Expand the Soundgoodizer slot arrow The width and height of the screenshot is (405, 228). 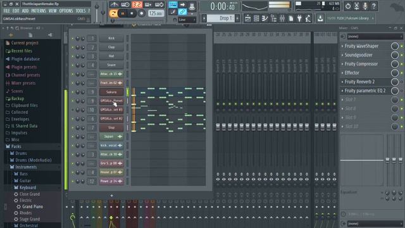coord(342,55)
